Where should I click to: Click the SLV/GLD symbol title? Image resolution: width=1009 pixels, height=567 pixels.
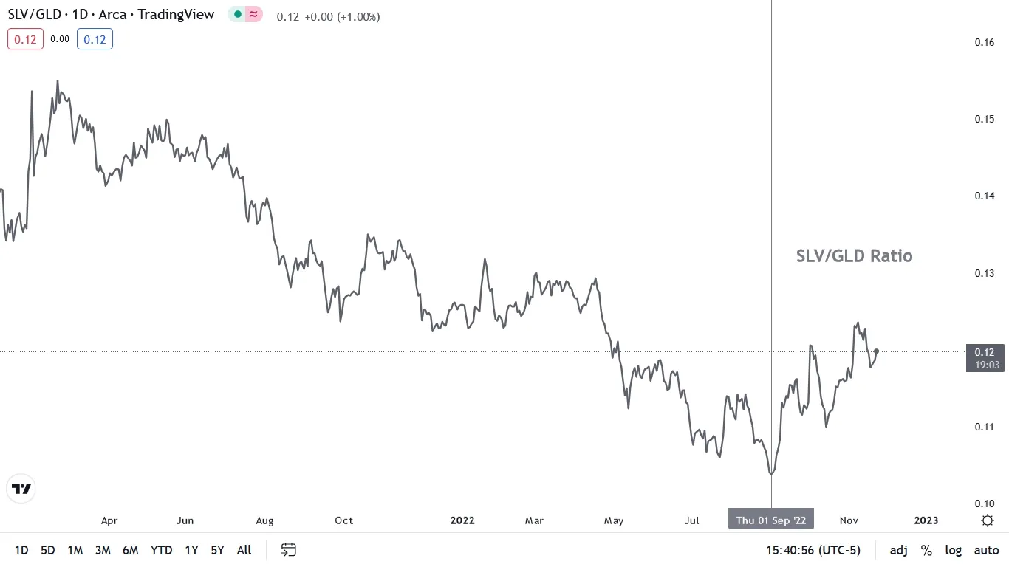(35, 14)
